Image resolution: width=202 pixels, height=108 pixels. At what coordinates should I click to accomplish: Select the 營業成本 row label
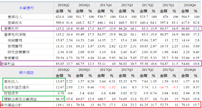(x=15, y=23)
